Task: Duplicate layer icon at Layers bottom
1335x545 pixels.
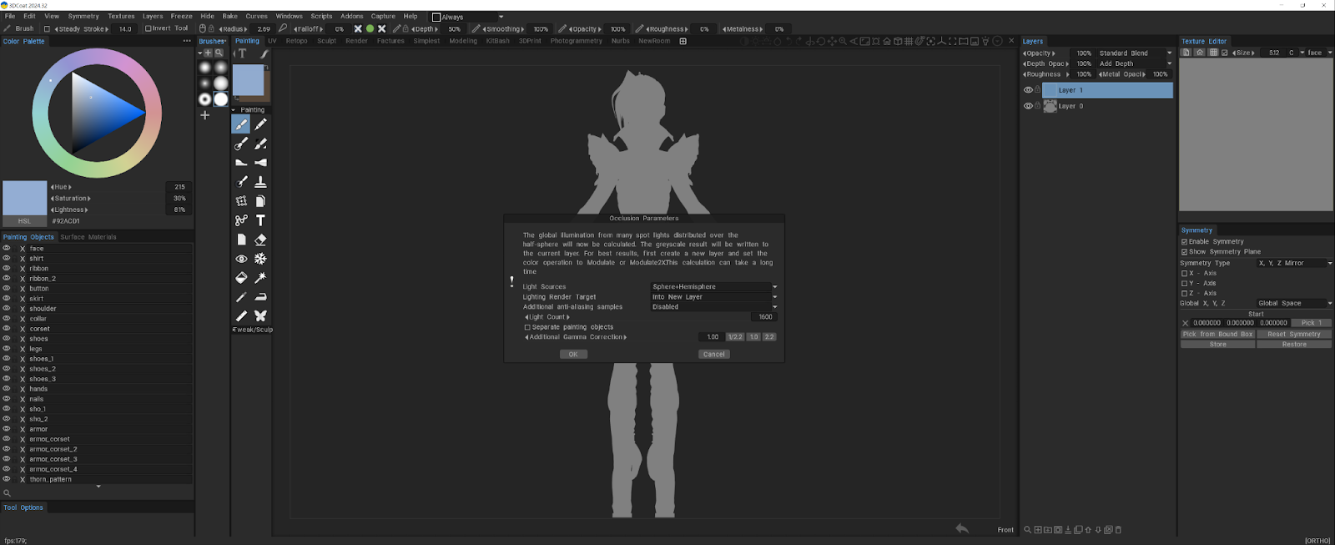Action: click(1078, 530)
